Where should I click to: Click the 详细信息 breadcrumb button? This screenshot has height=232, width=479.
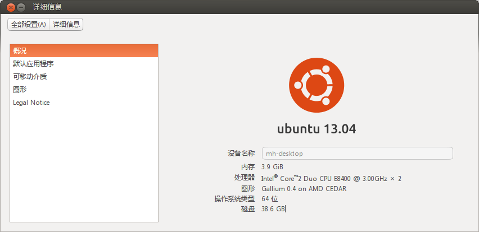(66, 25)
